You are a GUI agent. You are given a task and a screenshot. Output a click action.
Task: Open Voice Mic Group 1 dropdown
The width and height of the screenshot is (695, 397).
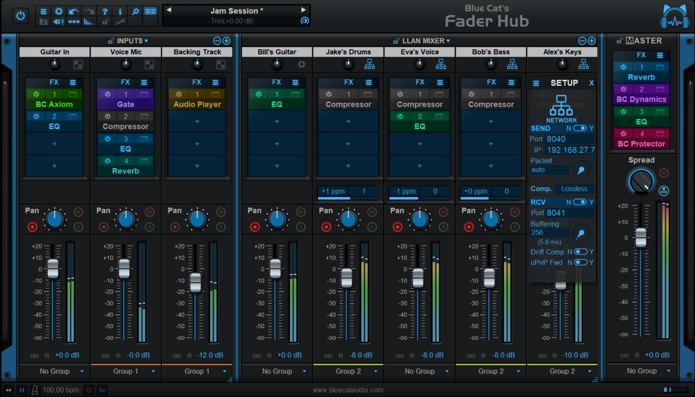point(126,371)
